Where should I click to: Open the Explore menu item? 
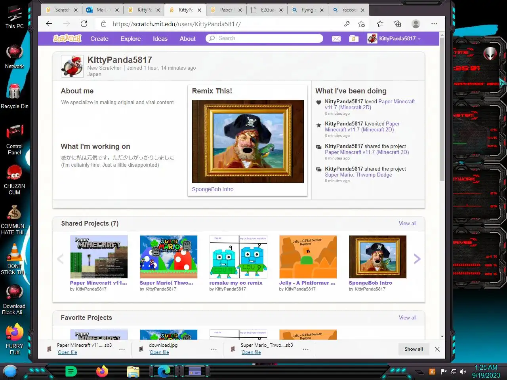click(131, 39)
